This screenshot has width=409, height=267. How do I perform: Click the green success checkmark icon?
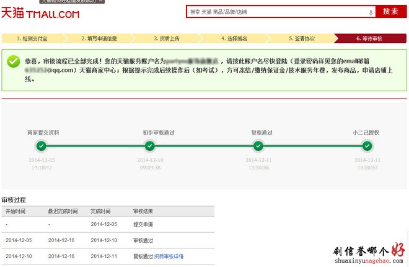coord(14,61)
